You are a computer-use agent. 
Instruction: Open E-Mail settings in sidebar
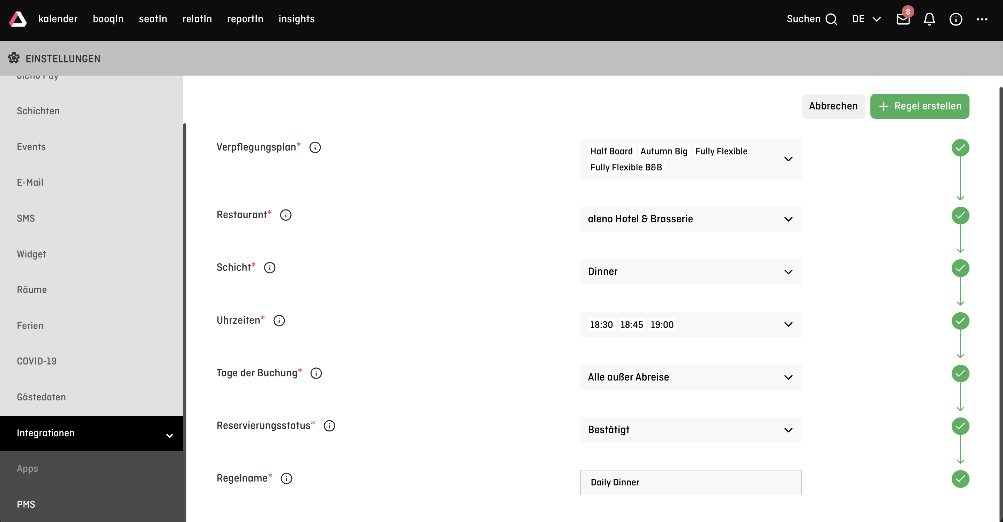(x=91, y=183)
